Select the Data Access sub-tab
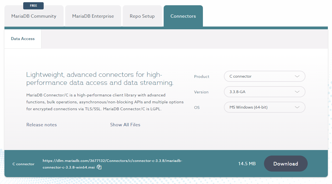This screenshot has height=184, width=332. tap(23, 39)
